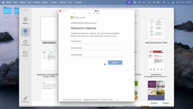Click the circular play icon in menu bar
This screenshot has width=193, height=109.
[144, 2]
